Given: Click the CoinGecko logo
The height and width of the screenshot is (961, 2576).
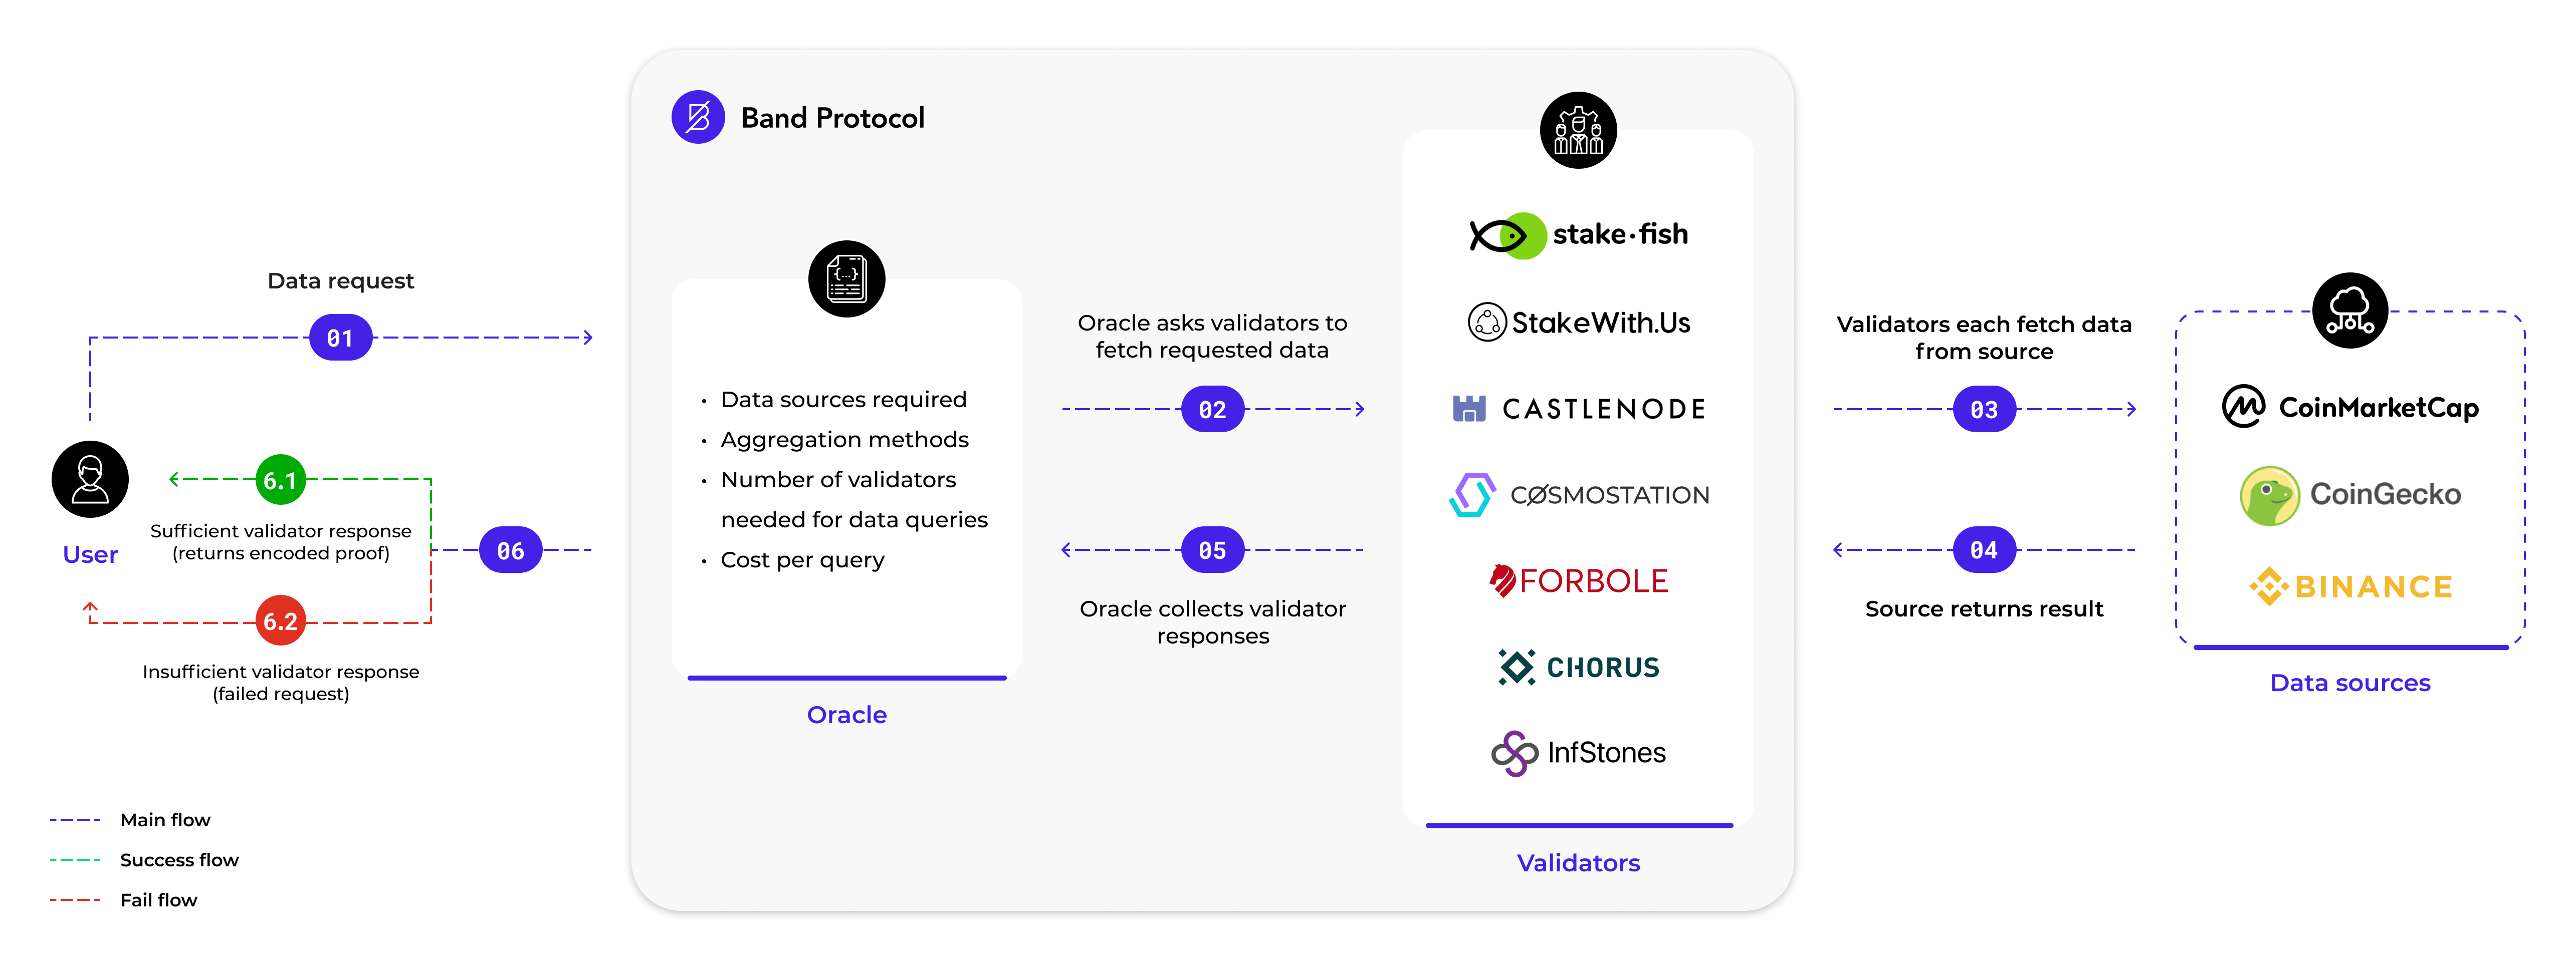Looking at the screenshot, I should 2350,494.
